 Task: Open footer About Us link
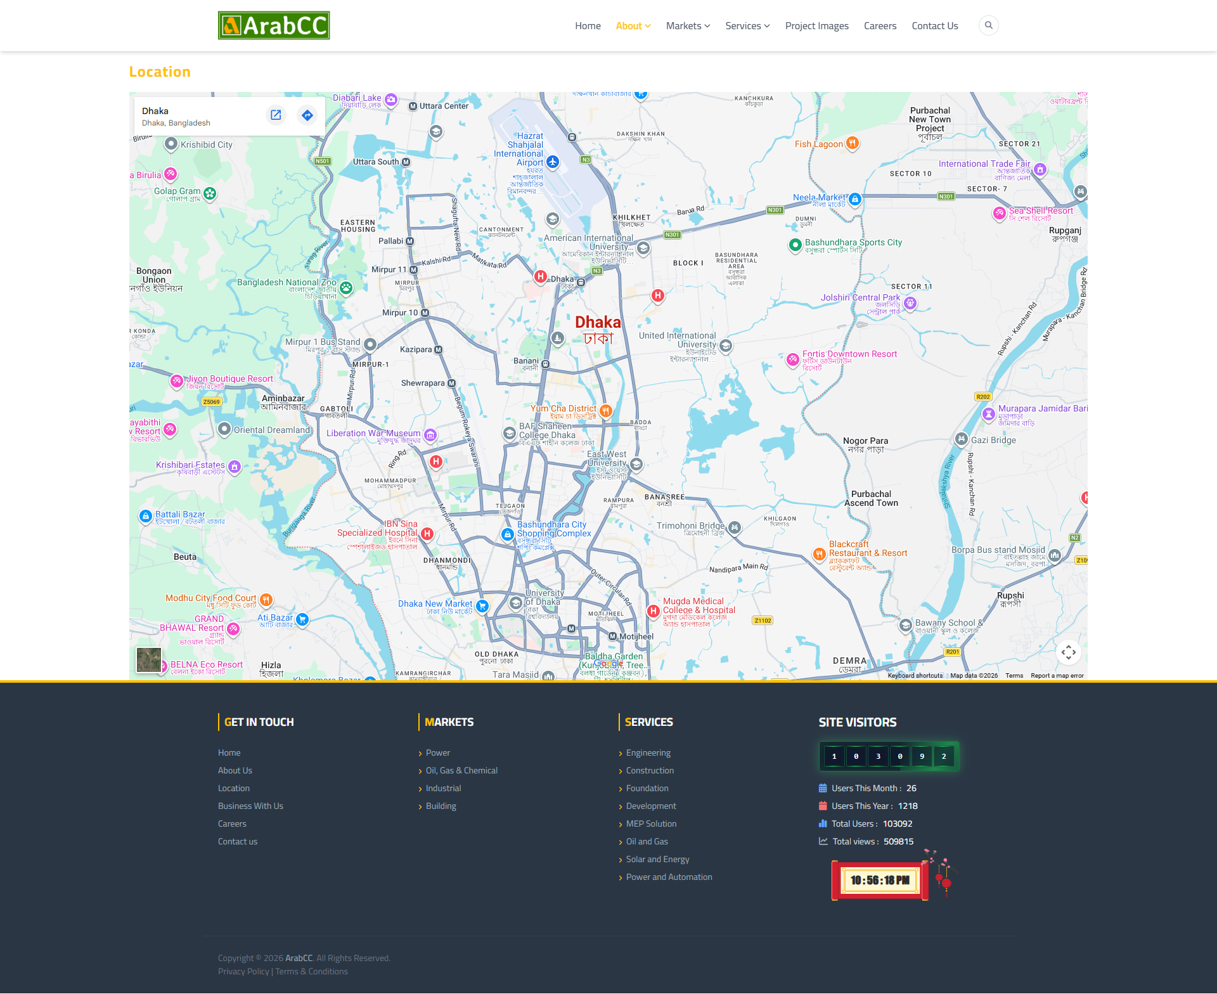(235, 771)
